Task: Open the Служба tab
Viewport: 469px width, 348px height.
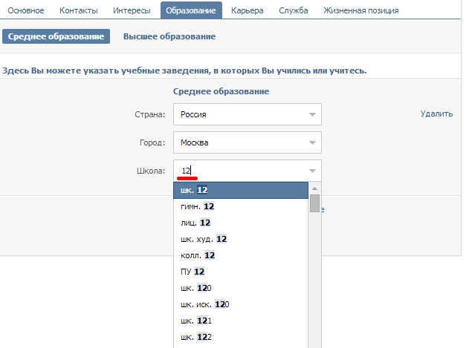Action: click(x=293, y=10)
